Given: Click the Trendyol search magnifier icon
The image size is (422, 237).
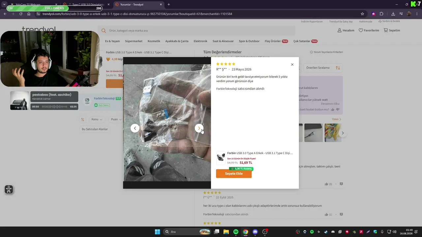Looking at the screenshot, I should click(x=104, y=31).
